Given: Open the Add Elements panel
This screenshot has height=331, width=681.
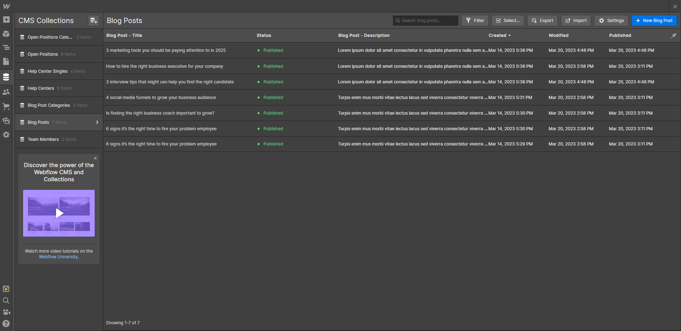Looking at the screenshot, I should (x=6, y=20).
